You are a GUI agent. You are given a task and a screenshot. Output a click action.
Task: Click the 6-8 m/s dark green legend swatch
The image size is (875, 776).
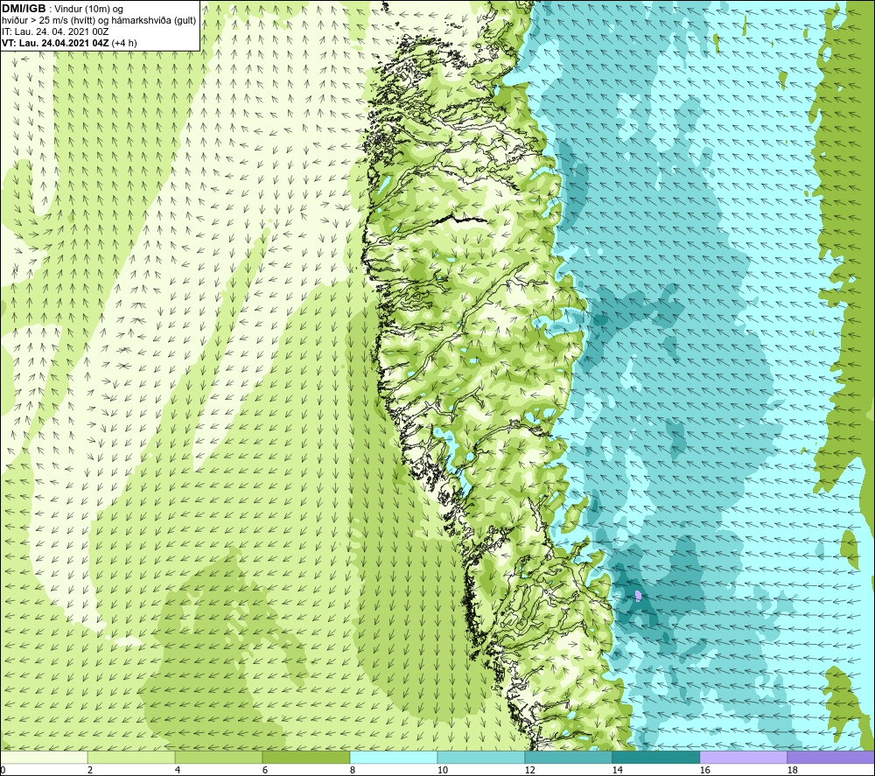pos(305,757)
